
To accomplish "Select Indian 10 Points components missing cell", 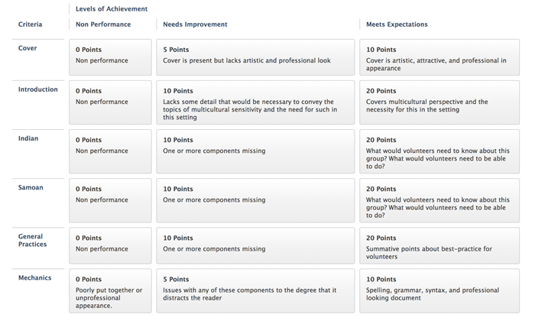I will click(x=255, y=152).
